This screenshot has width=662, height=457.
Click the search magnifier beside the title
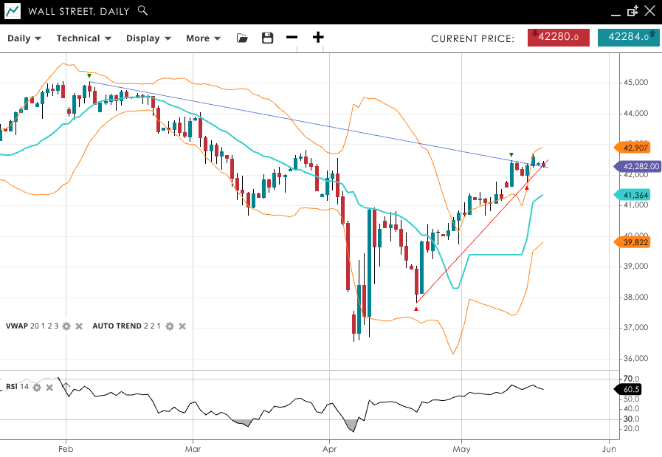tap(142, 11)
